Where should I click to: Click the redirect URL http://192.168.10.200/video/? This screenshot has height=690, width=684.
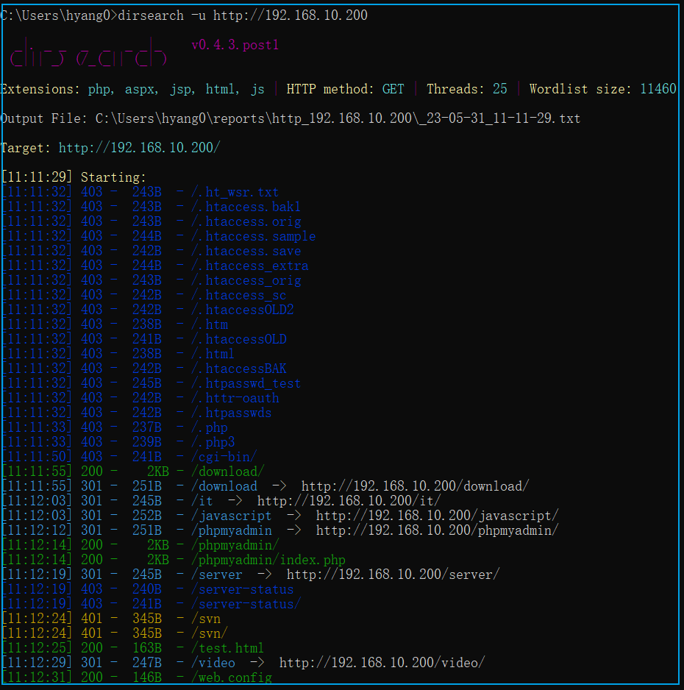[382, 663]
